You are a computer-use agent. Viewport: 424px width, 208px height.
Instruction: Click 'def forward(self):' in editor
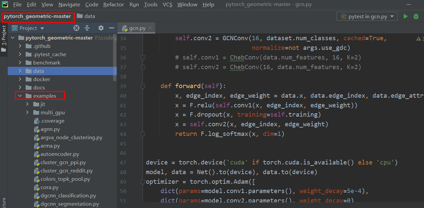193,86
